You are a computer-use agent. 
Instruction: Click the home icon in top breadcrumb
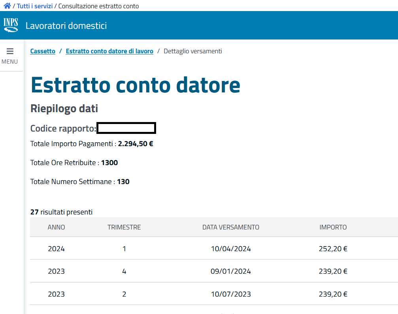click(7, 6)
